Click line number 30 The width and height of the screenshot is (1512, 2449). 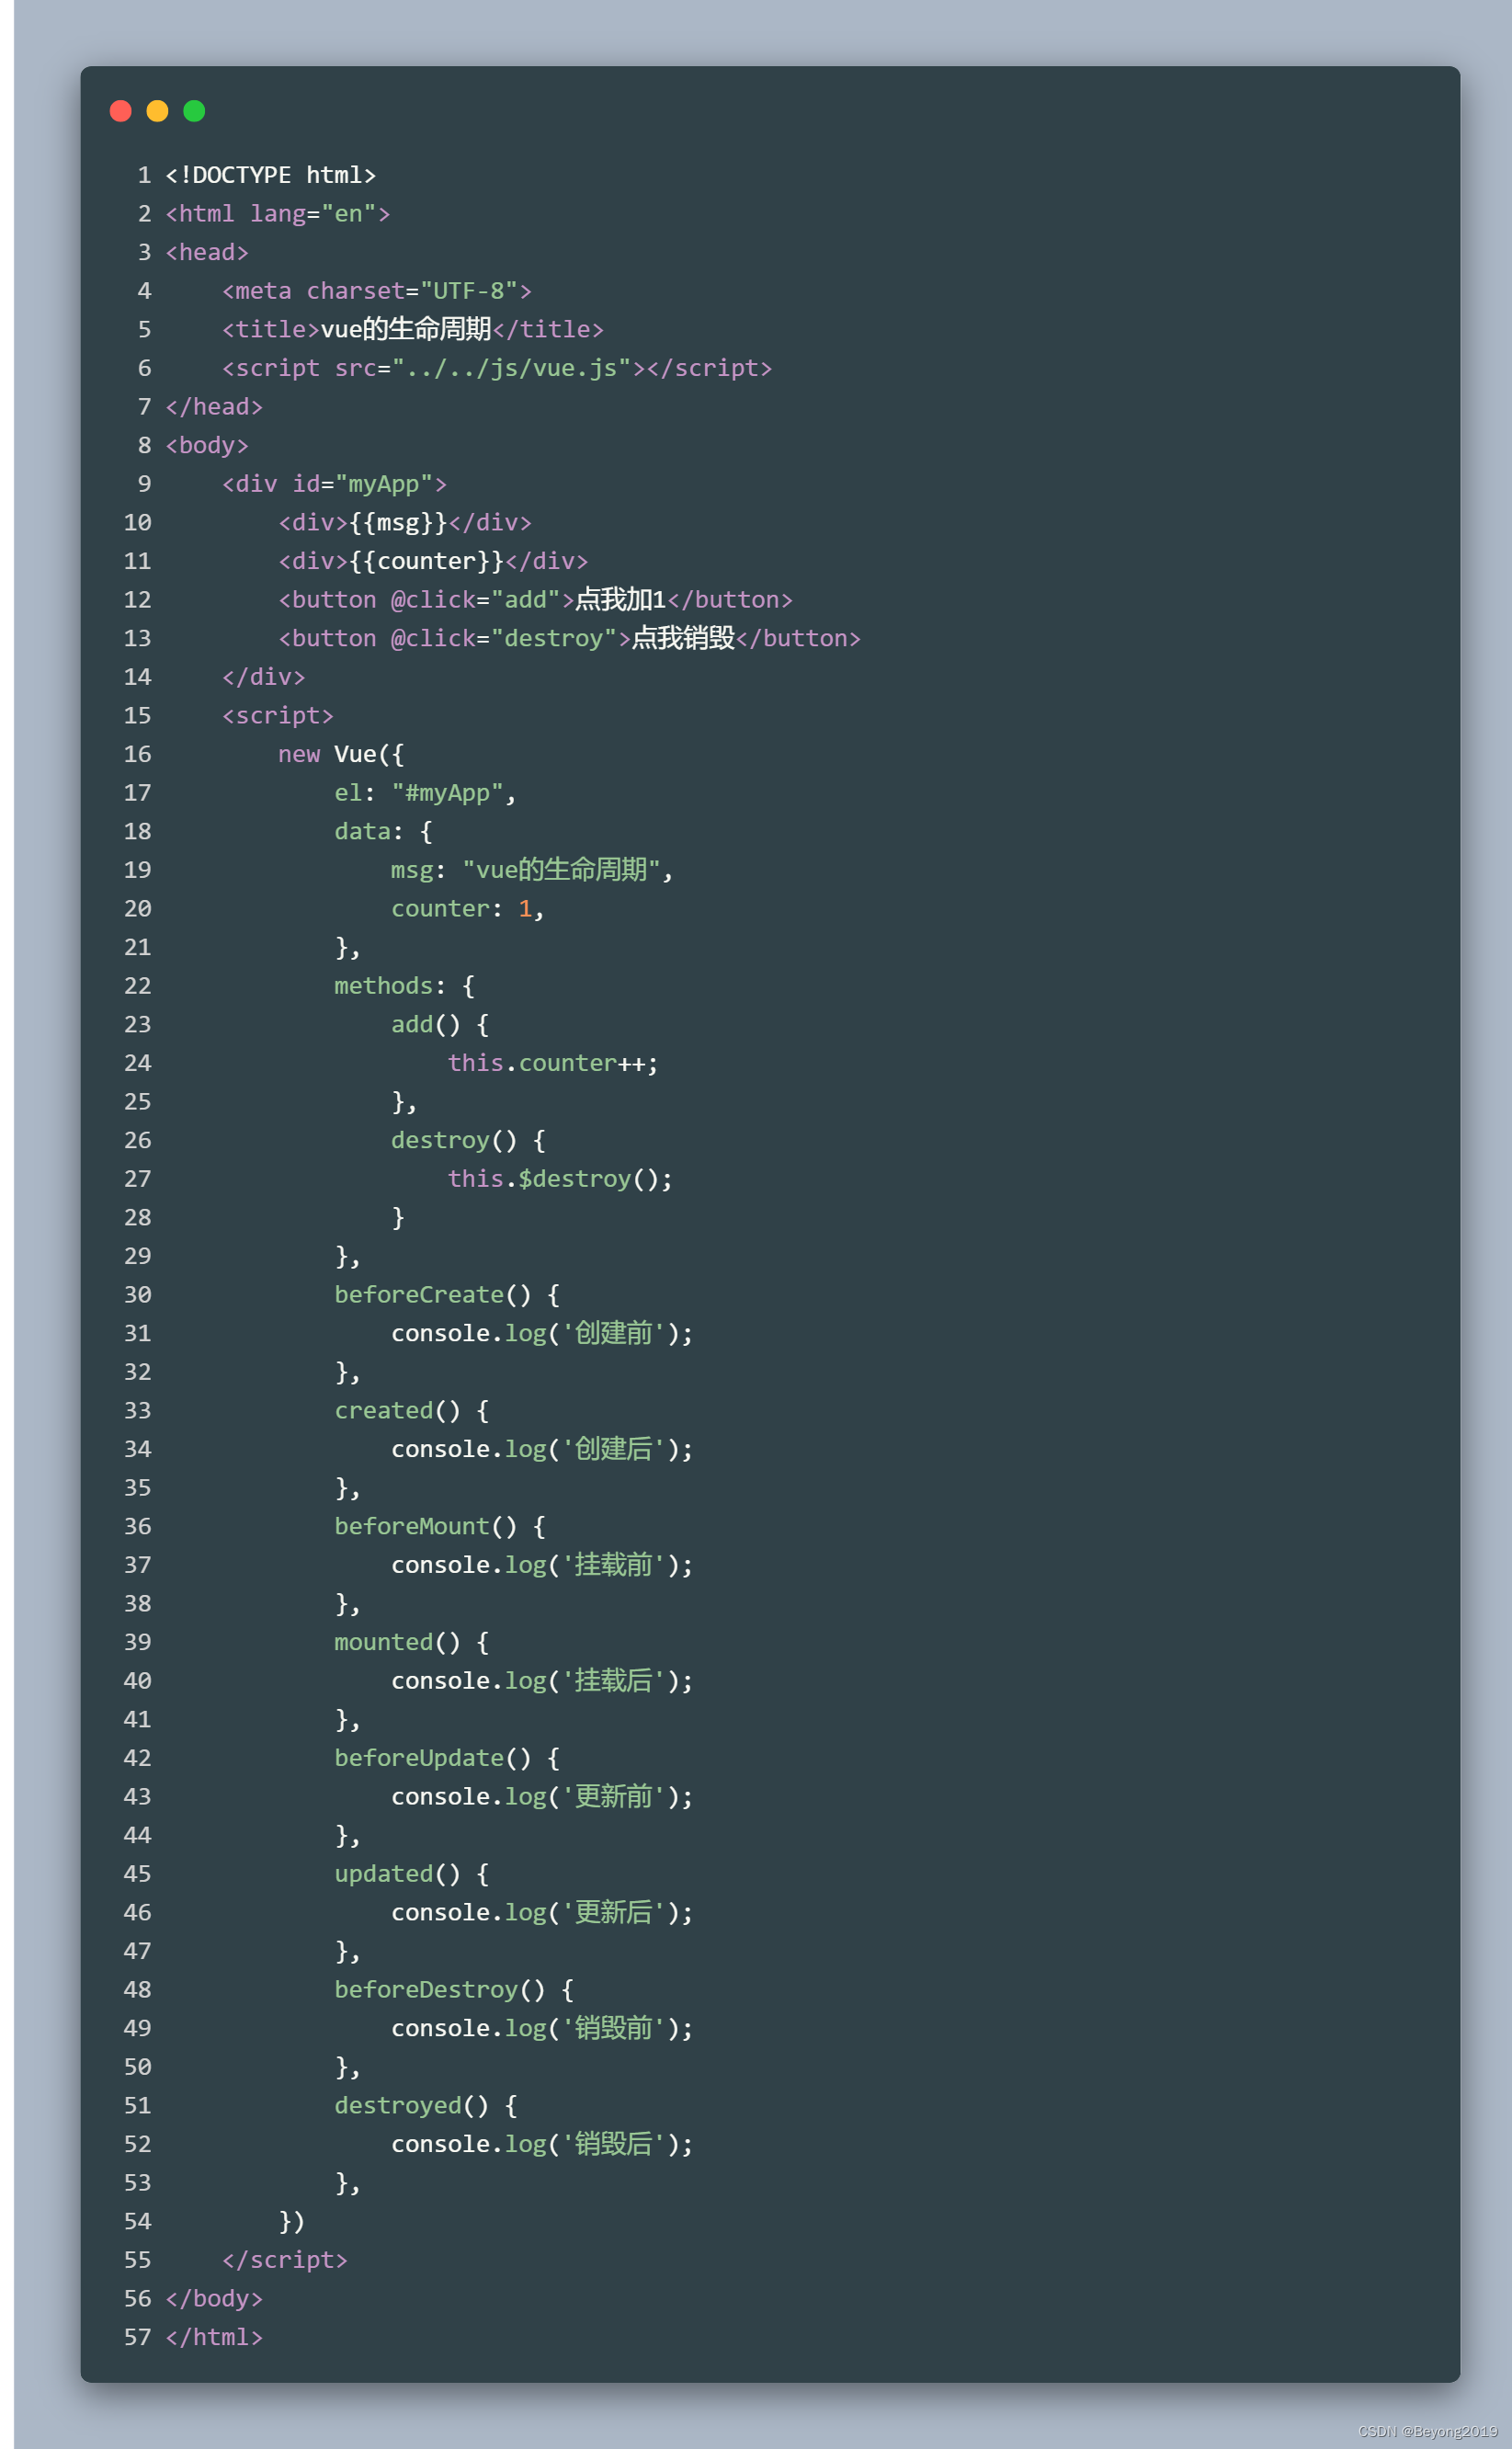coord(138,1296)
